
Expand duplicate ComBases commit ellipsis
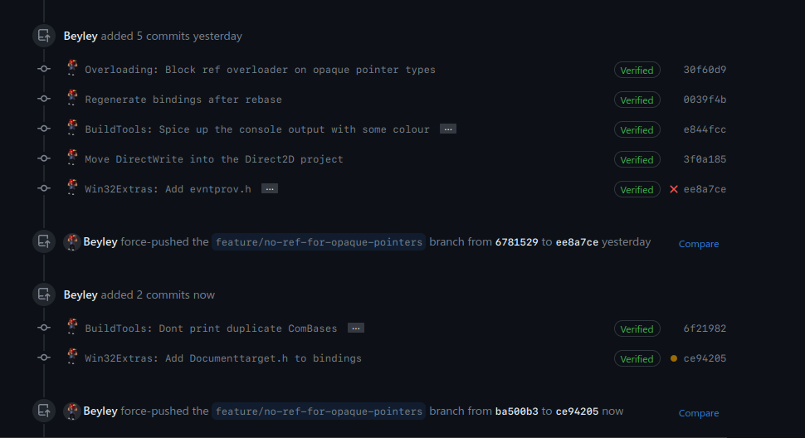coord(355,328)
